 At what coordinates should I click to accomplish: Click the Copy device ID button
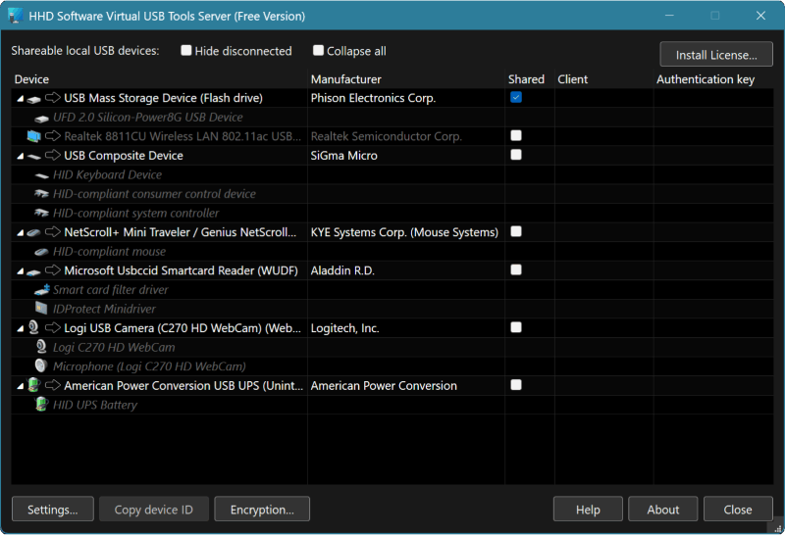click(154, 509)
